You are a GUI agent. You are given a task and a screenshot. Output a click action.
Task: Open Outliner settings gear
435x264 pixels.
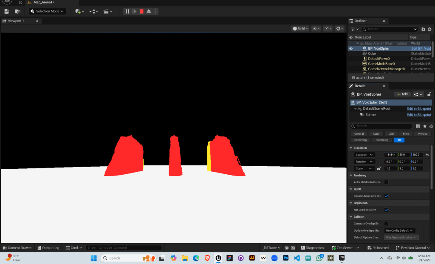(x=429, y=29)
